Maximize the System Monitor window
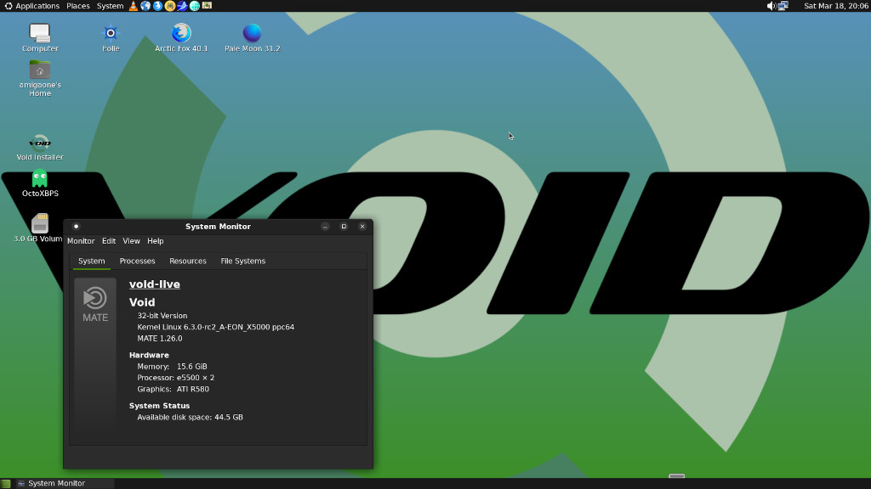The width and height of the screenshot is (871, 489). pos(344,226)
